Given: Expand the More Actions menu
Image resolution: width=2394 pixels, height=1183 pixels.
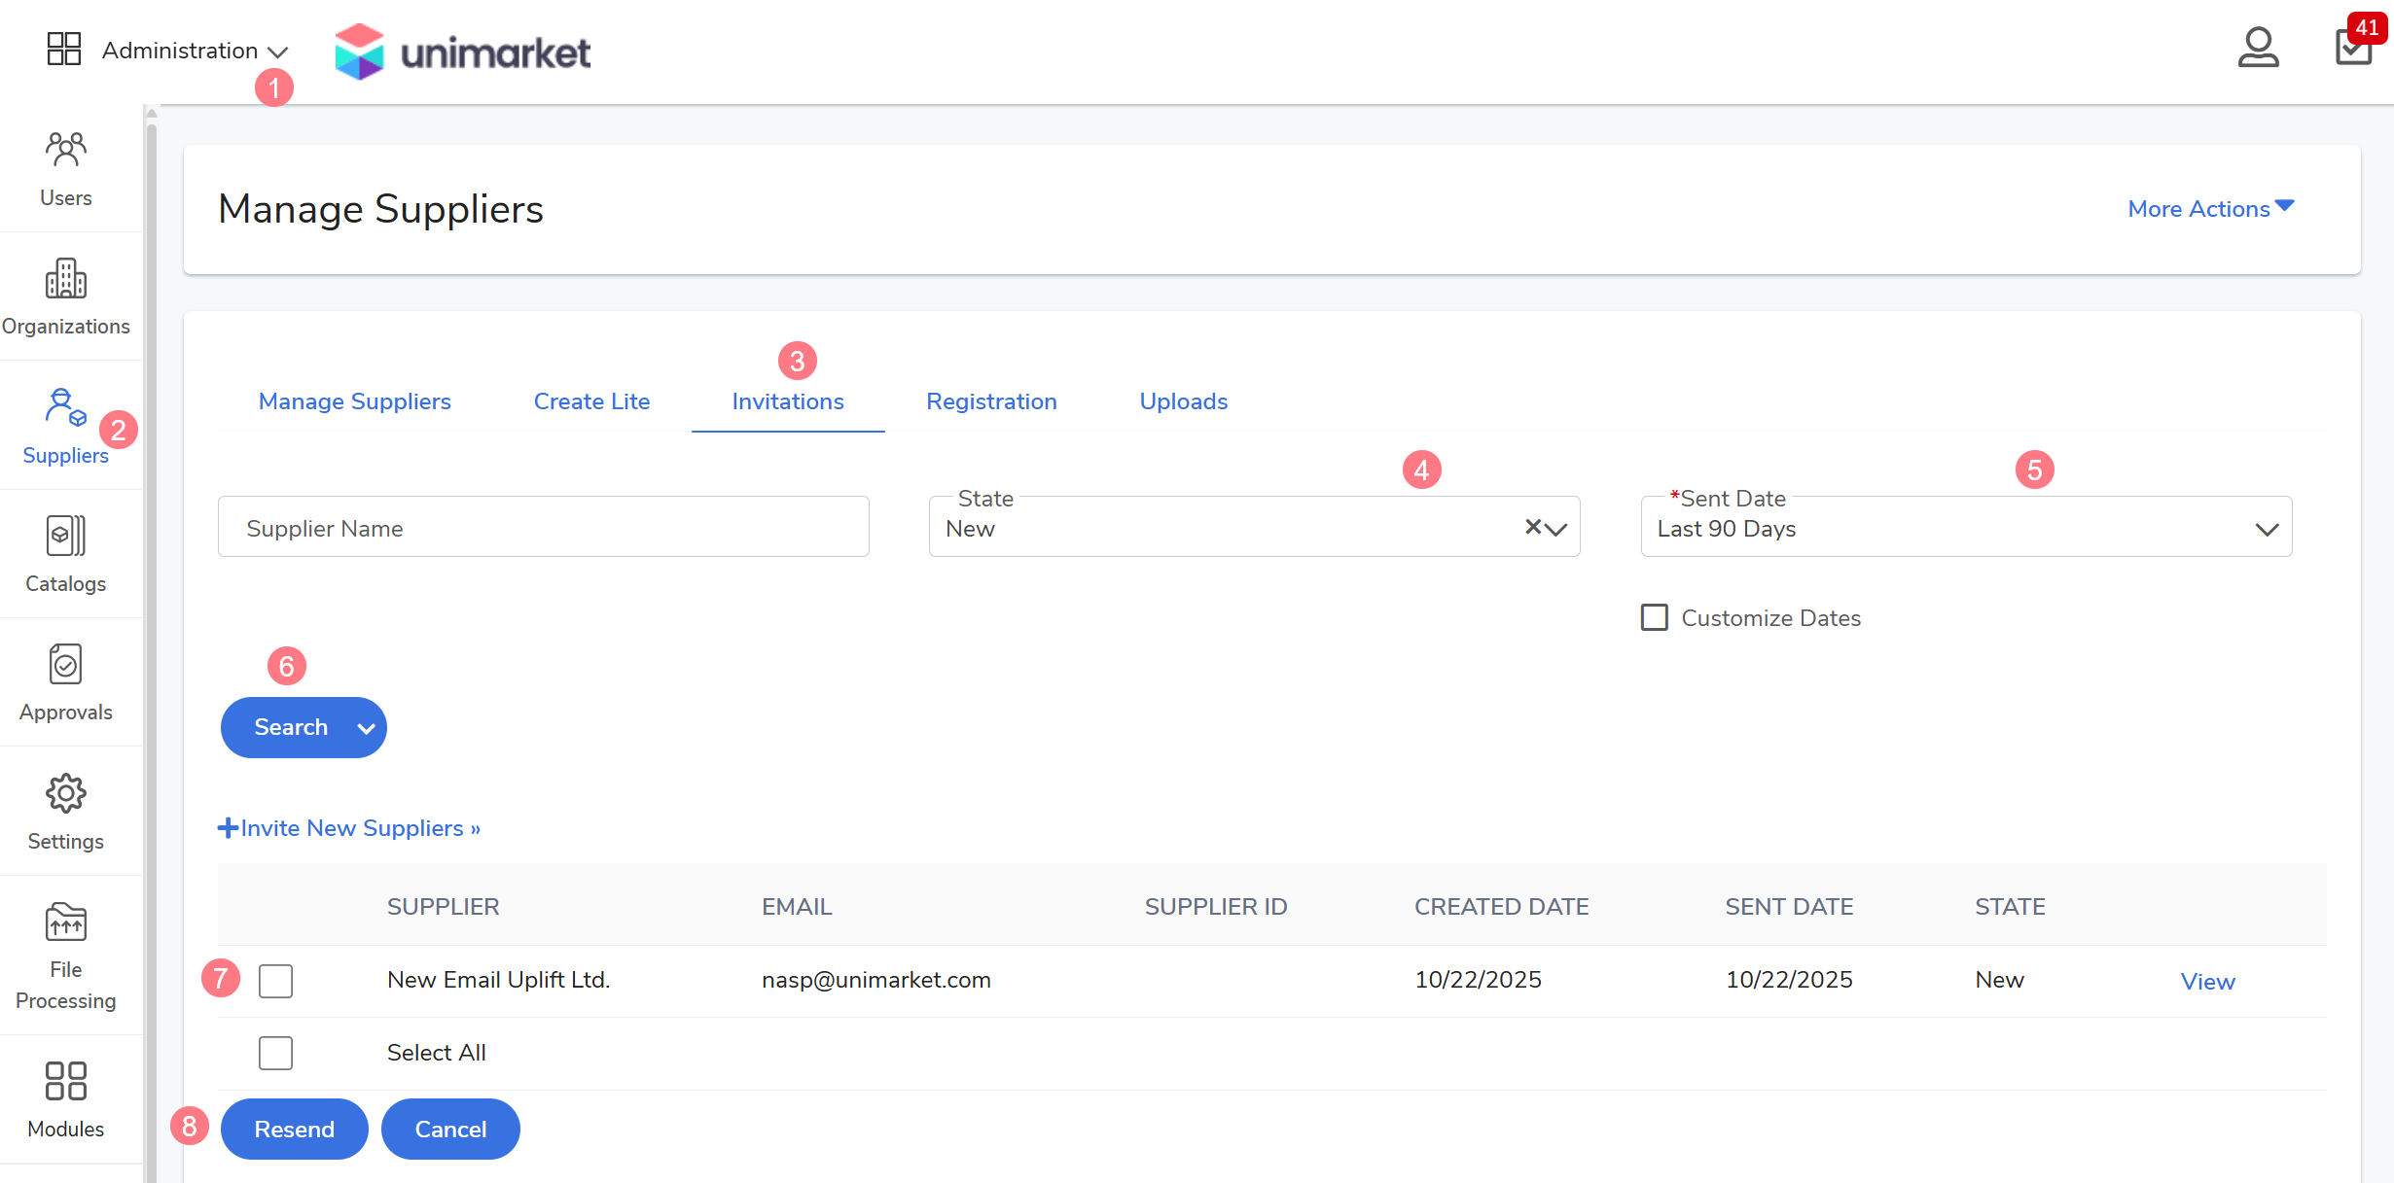Looking at the screenshot, I should point(2209,209).
